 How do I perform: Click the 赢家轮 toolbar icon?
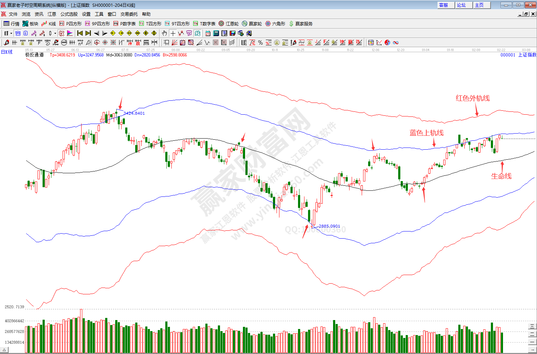click(252, 24)
